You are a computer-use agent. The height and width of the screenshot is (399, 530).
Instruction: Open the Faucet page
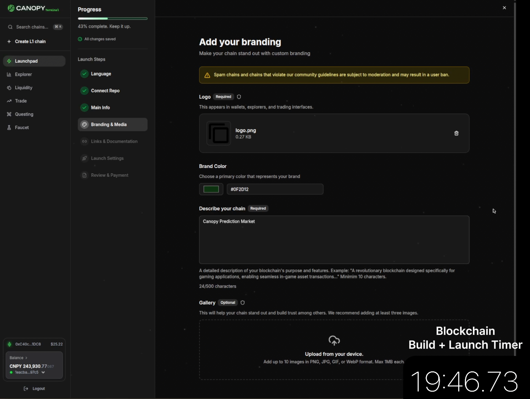point(22,127)
